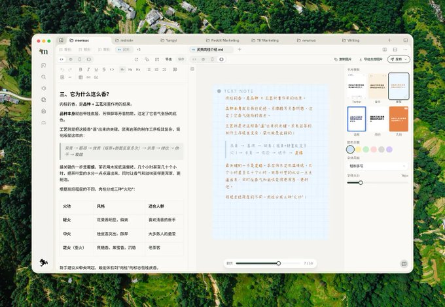This screenshot has width=445, height=307.
Task: Toggle H1 heading in the formatting toolbar
Action: [x=122, y=69]
